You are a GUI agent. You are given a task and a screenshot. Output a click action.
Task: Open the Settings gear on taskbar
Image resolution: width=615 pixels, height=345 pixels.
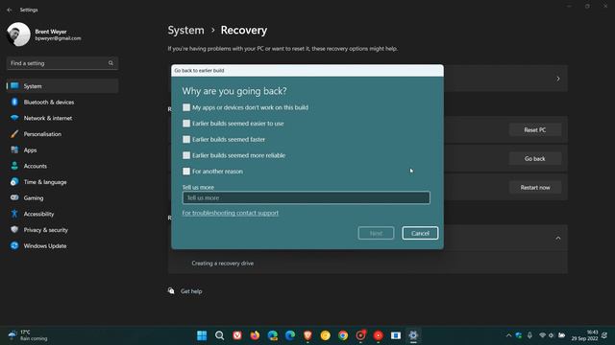point(413,335)
